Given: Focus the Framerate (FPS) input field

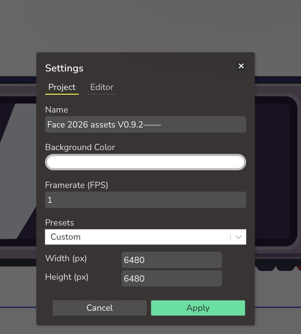Looking at the screenshot, I should 145,200.
